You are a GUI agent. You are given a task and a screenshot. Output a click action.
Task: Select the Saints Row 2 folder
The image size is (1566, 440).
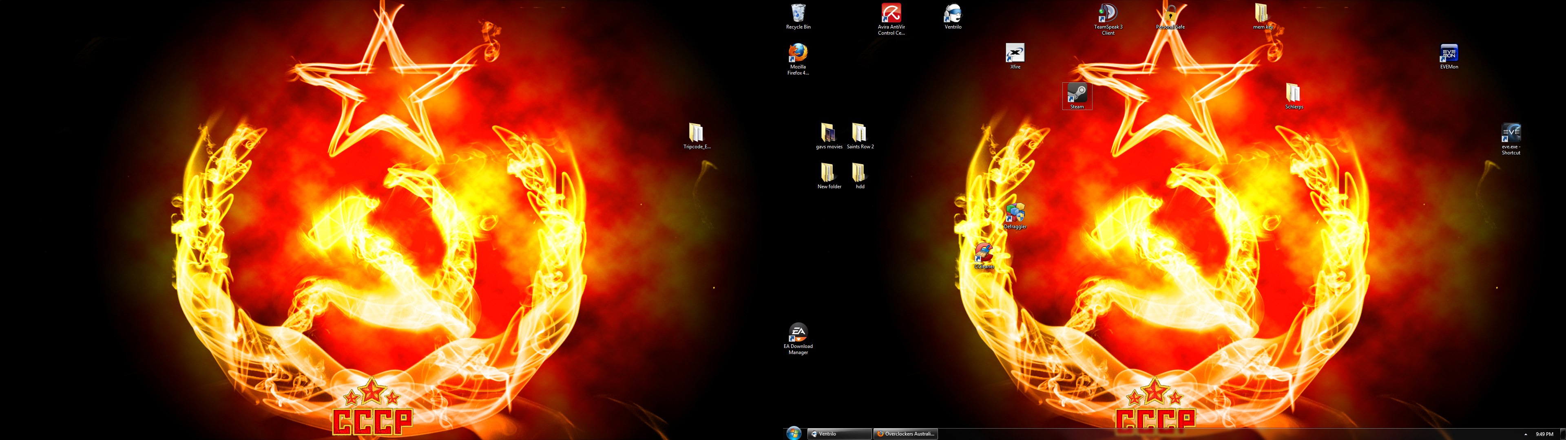pyautogui.click(x=860, y=136)
